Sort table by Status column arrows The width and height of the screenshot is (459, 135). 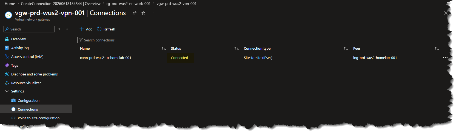coord(236,49)
